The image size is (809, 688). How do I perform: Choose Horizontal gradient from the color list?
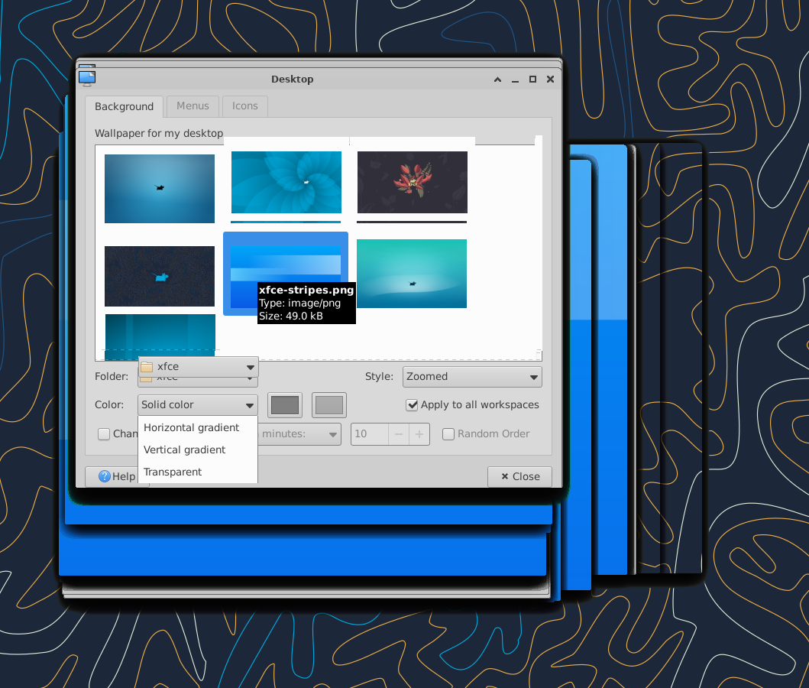[x=192, y=428]
